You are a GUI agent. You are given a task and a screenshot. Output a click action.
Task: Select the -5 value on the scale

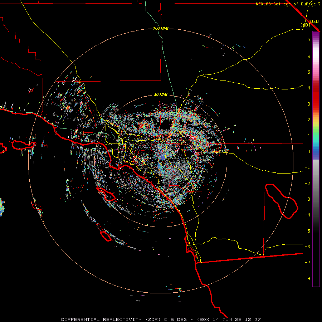[307, 231]
